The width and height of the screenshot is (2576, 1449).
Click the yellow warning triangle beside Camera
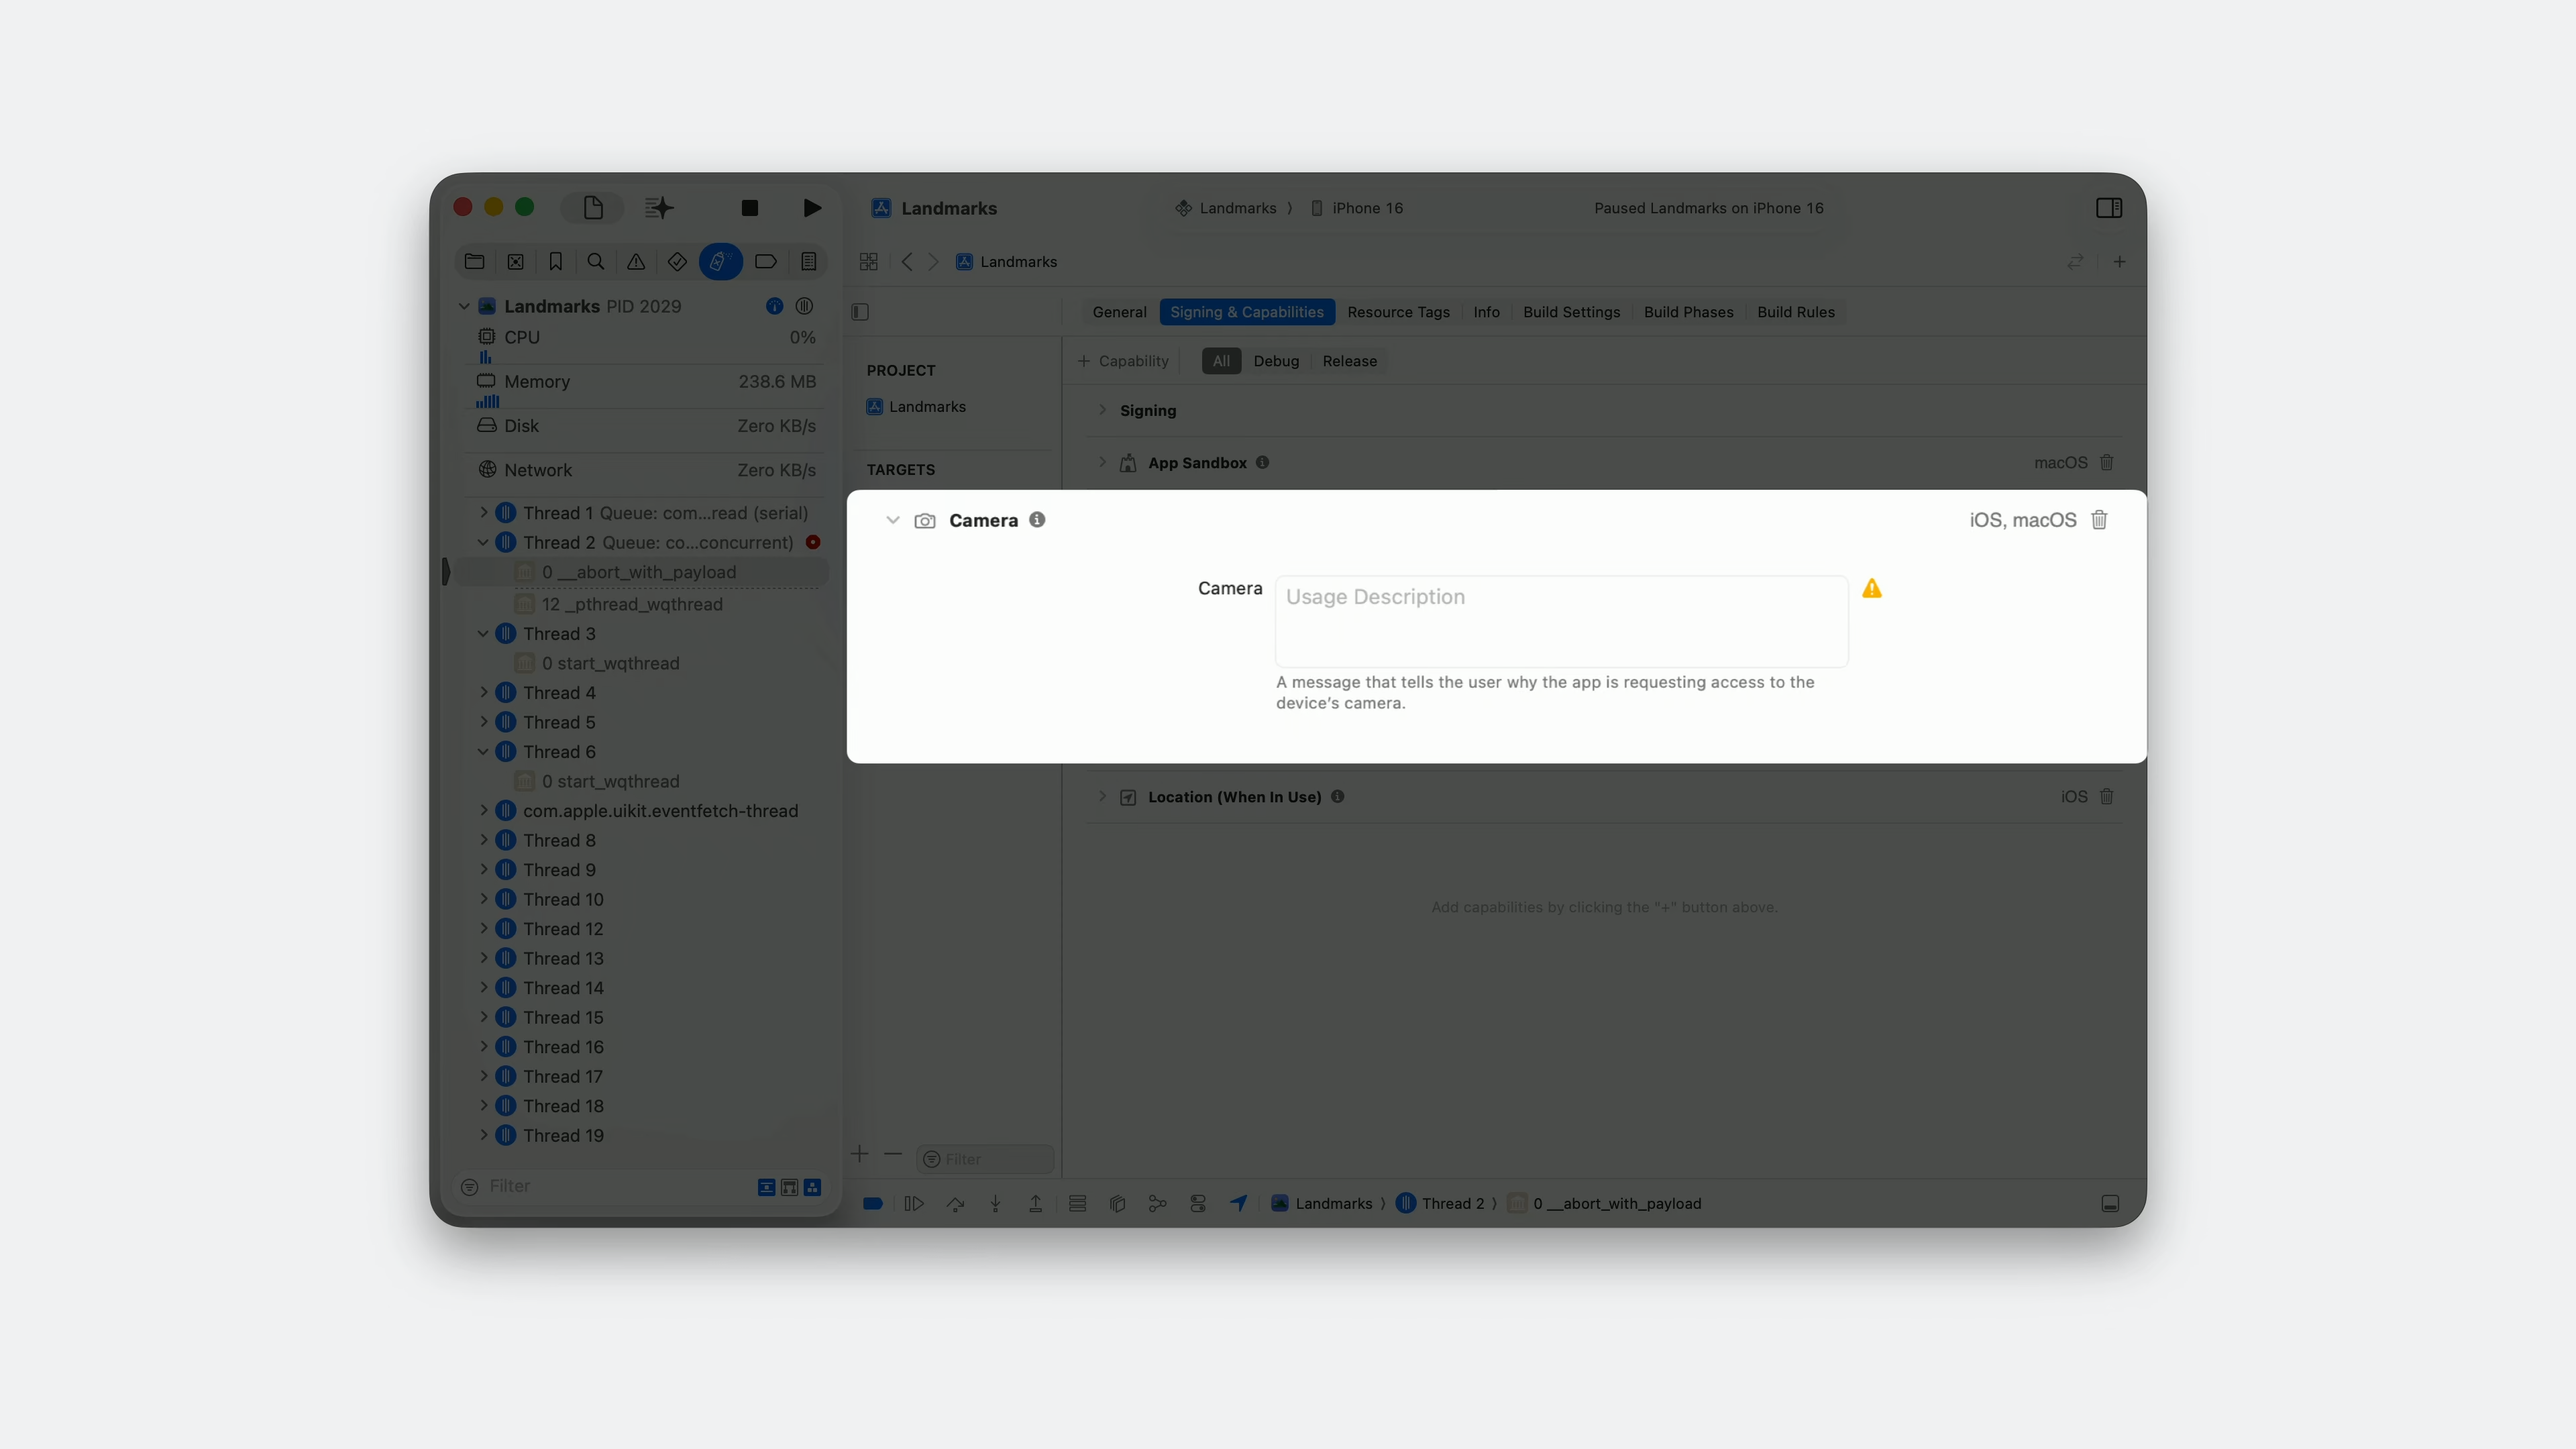(x=1872, y=589)
